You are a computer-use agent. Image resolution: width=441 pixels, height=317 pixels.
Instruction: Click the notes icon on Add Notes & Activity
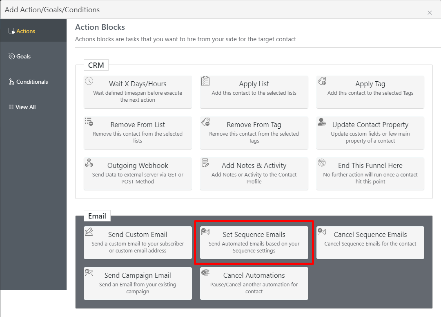click(x=205, y=162)
